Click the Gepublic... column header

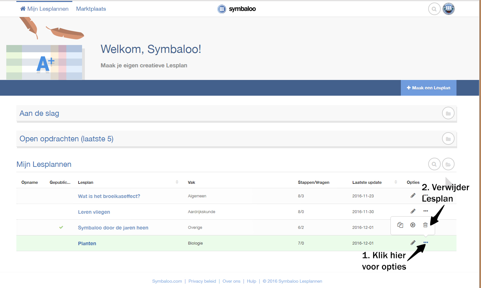60,182
